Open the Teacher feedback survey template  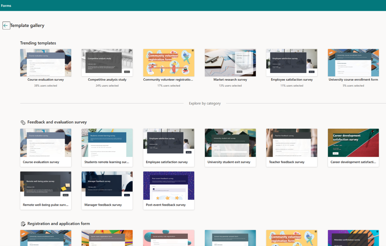[x=292, y=148]
